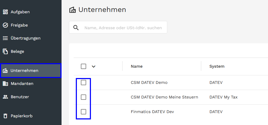The height and width of the screenshot is (125, 268).
Task: Click the Aufgaben dashboard icon
Action: point(5,12)
